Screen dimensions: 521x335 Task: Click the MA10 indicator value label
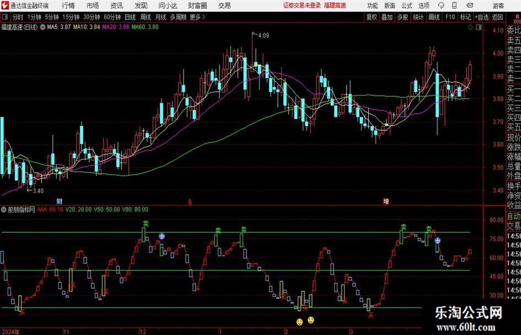[87, 27]
